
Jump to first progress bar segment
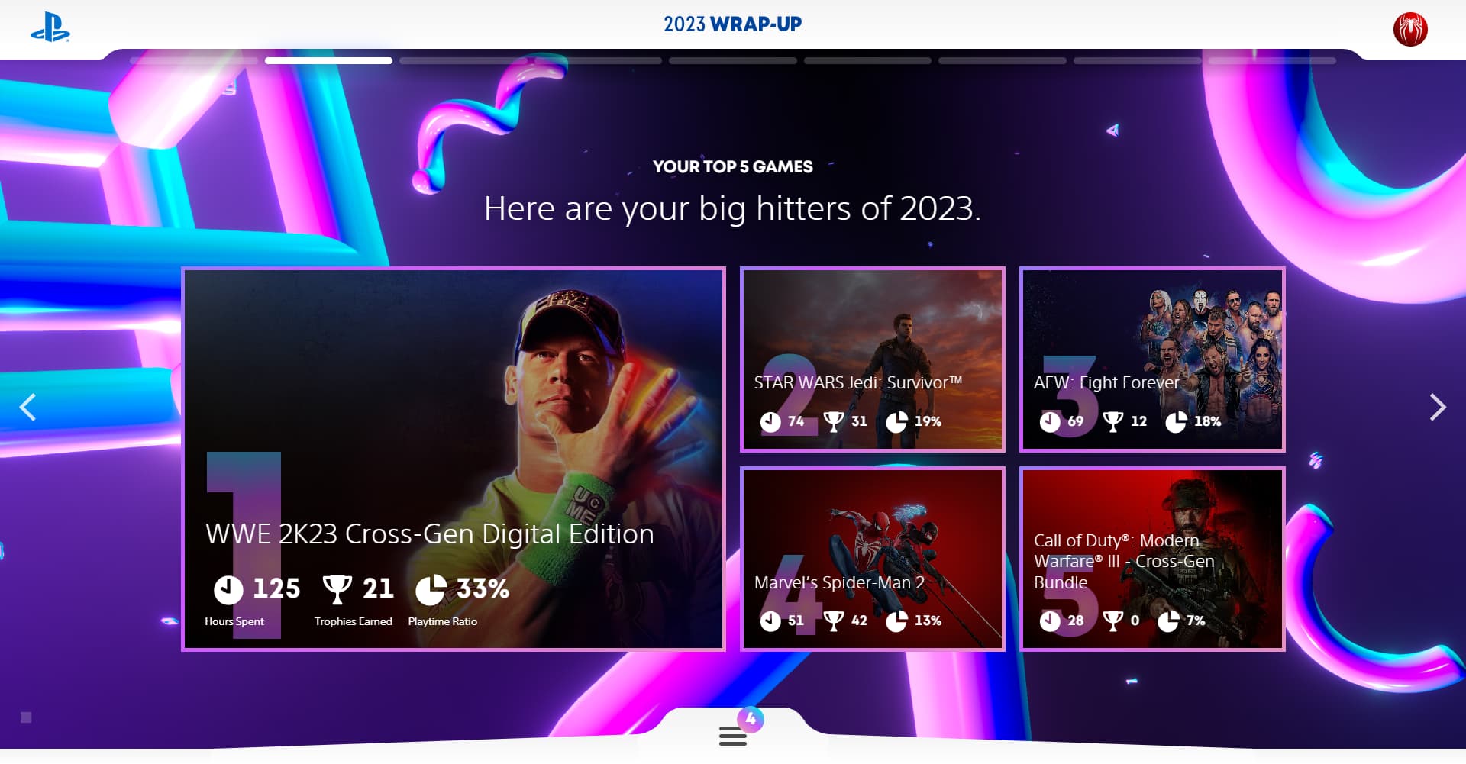194,60
